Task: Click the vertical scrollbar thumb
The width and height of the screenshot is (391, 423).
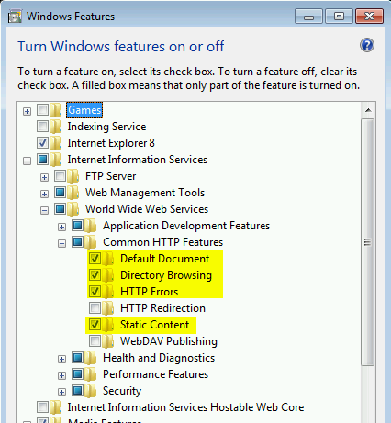Action: coord(368,242)
